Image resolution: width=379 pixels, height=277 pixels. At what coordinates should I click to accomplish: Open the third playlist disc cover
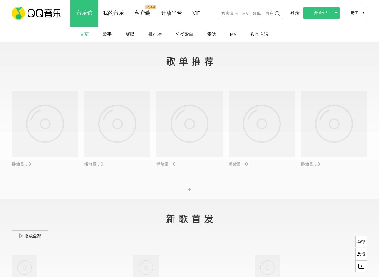[189, 124]
